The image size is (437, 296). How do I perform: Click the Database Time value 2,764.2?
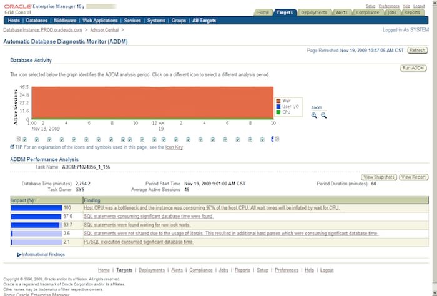pos(83,184)
